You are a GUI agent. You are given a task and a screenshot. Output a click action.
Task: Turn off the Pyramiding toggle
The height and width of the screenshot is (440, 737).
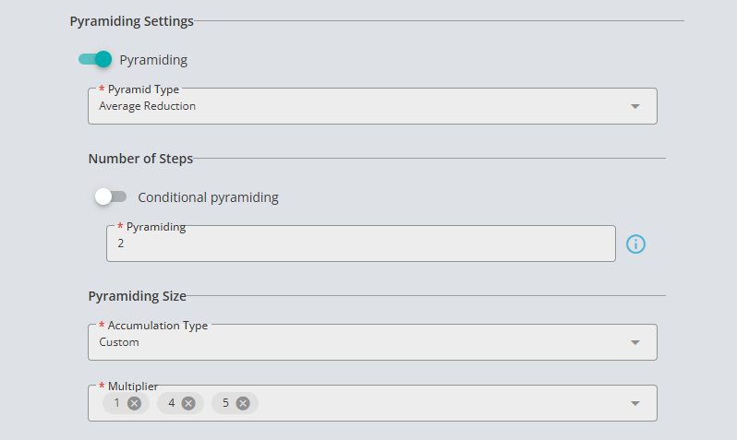point(95,59)
